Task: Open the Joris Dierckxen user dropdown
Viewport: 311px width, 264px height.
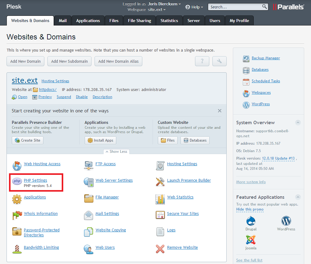Action: [x=164, y=4]
